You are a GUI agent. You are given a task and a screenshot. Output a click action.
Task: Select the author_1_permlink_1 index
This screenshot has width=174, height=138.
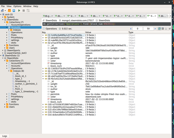pyautogui.click(x=26, y=84)
